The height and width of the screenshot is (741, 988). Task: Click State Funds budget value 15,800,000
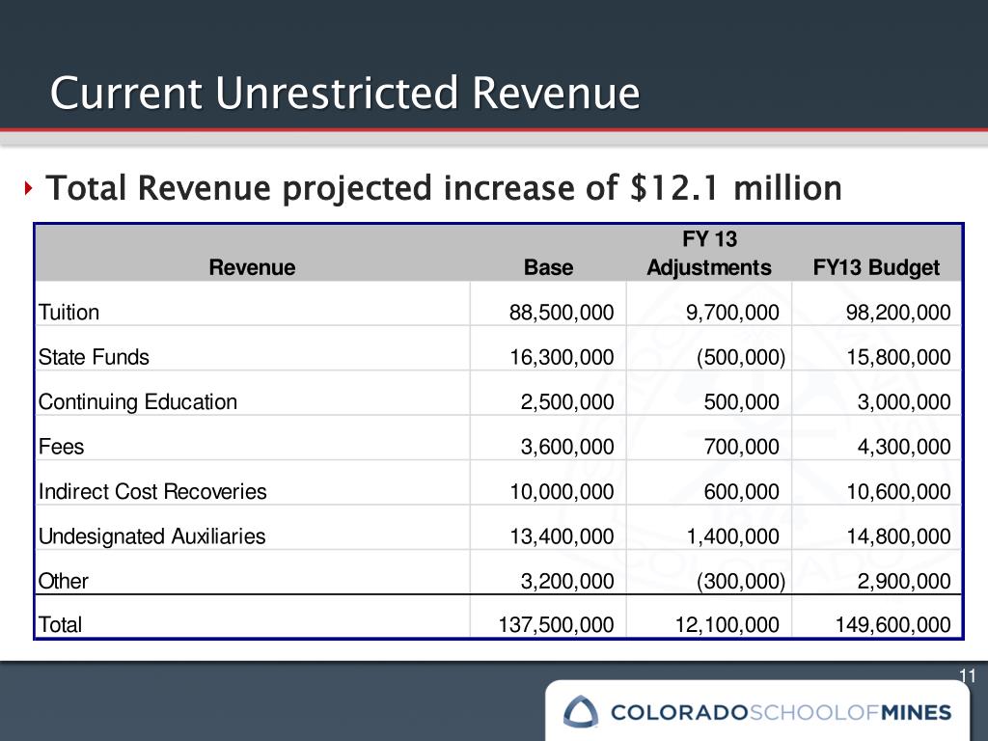point(898,357)
